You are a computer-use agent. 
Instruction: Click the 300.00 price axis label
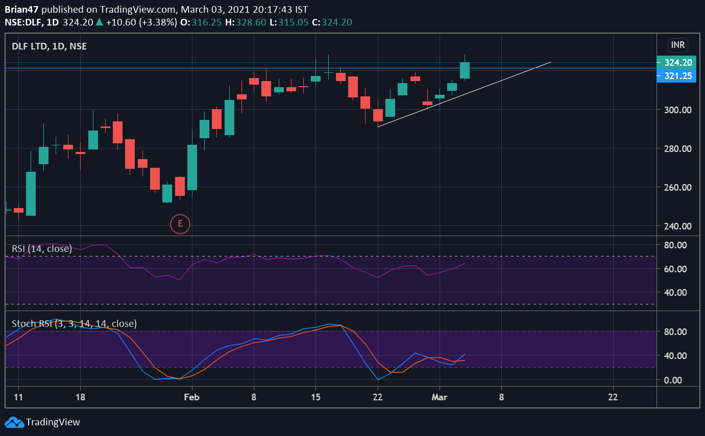[677, 110]
